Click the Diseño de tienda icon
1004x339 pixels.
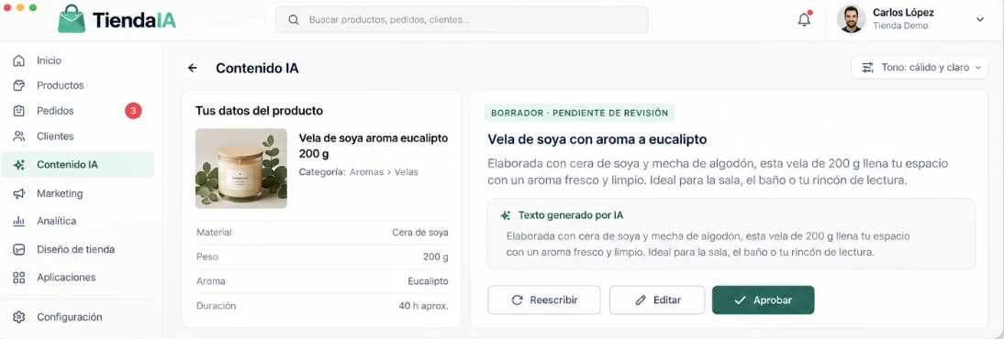pyautogui.click(x=19, y=249)
